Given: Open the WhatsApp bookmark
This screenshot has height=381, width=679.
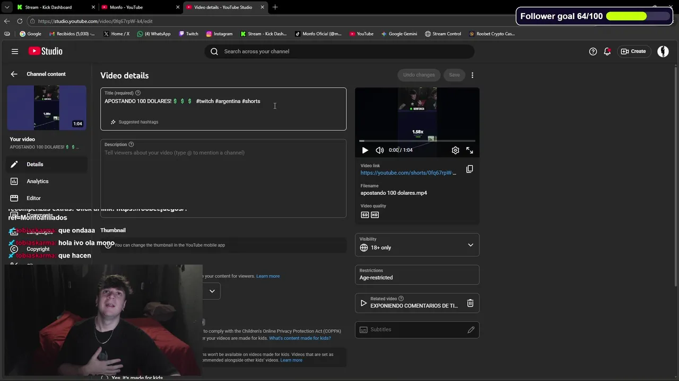Looking at the screenshot, I should coord(154,34).
